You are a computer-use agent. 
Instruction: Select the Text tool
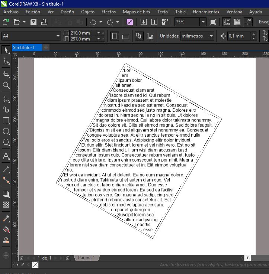click(x=6, y=156)
